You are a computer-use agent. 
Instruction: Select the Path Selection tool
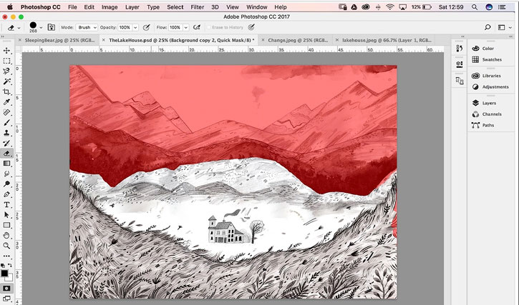(6, 215)
